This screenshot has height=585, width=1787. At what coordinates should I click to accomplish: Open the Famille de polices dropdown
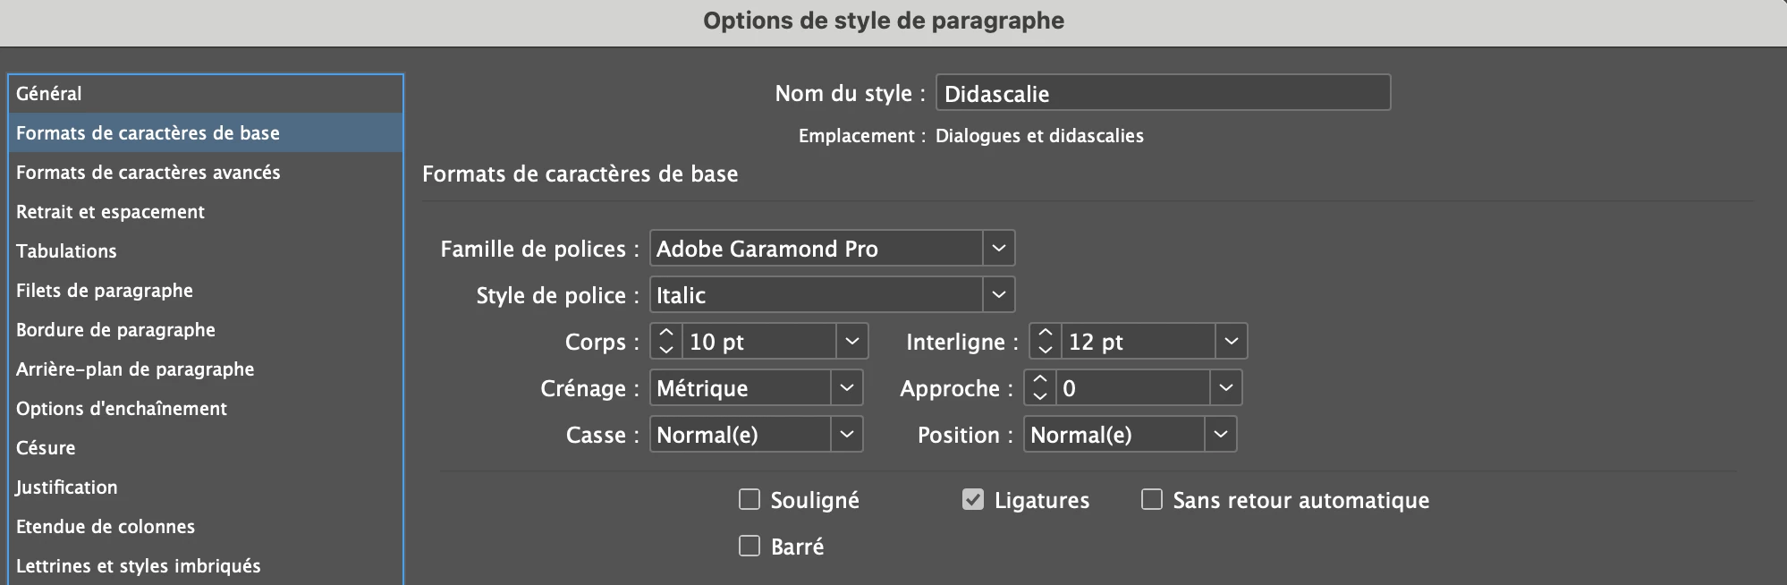pos(998,249)
